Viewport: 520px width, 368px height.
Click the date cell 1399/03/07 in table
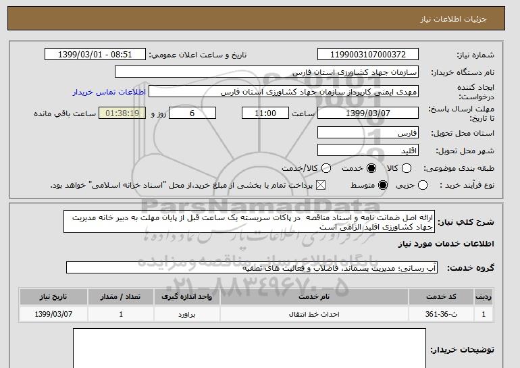click(53, 314)
